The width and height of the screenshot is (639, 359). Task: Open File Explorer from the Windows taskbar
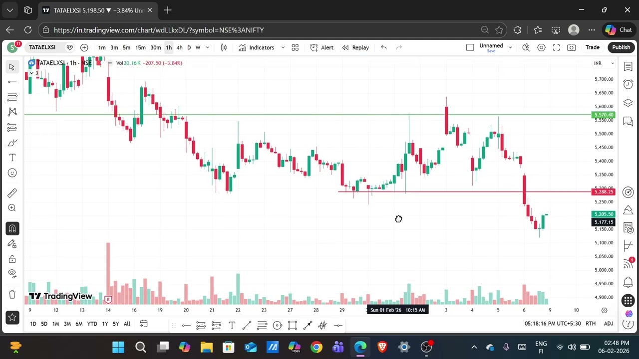207,347
